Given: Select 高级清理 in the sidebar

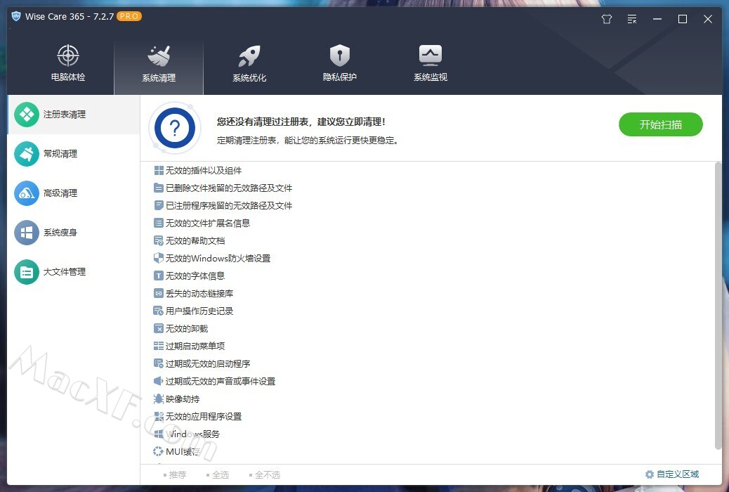Looking at the screenshot, I should pyautogui.click(x=74, y=193).
